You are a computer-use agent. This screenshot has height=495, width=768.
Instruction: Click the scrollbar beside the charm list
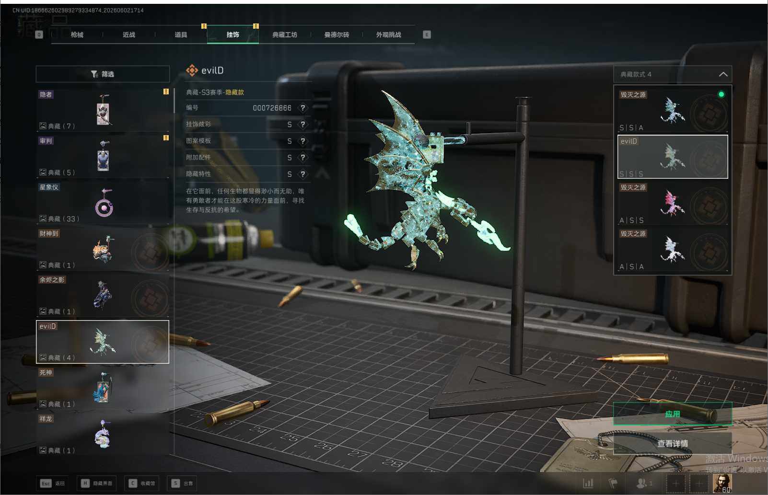click(174, 101)
